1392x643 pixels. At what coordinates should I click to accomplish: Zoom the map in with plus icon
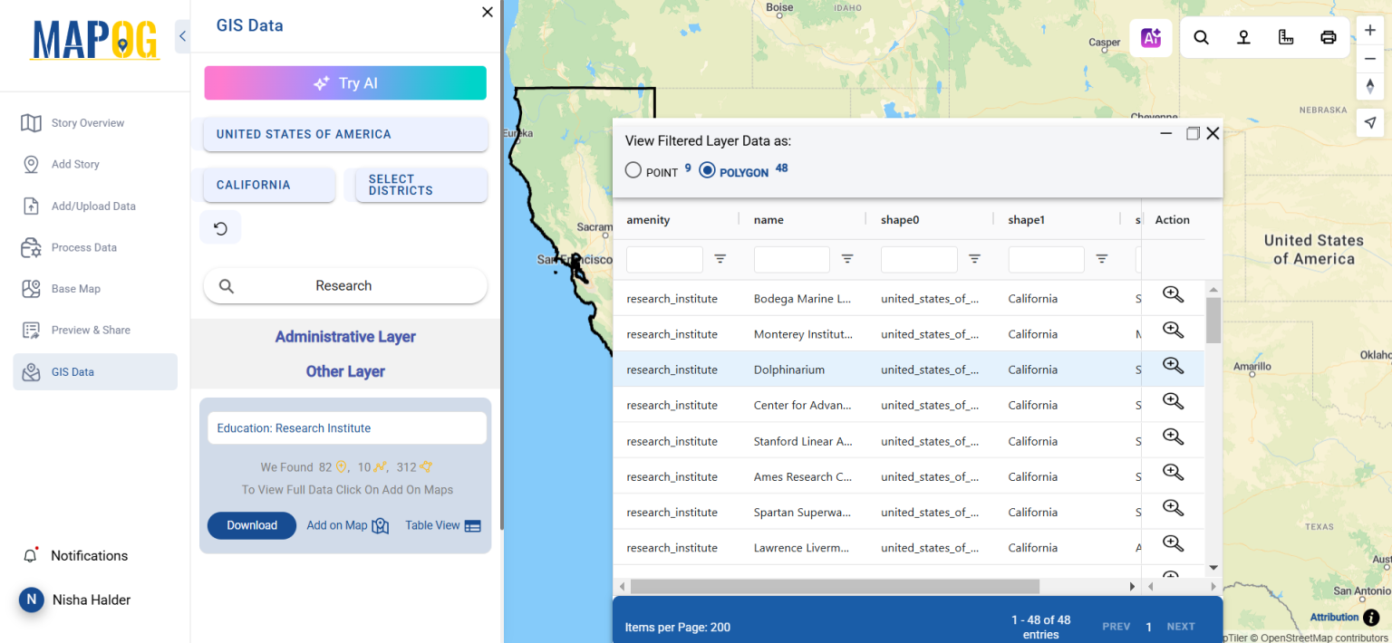[x=1370, y=30]
